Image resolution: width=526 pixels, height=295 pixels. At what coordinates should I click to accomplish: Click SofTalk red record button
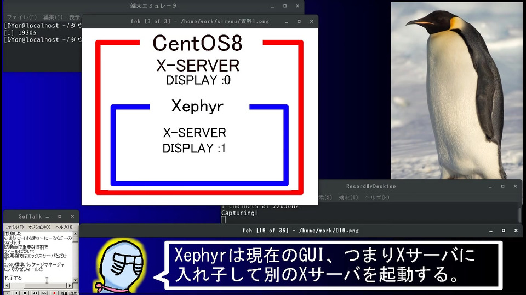point(54,293)
